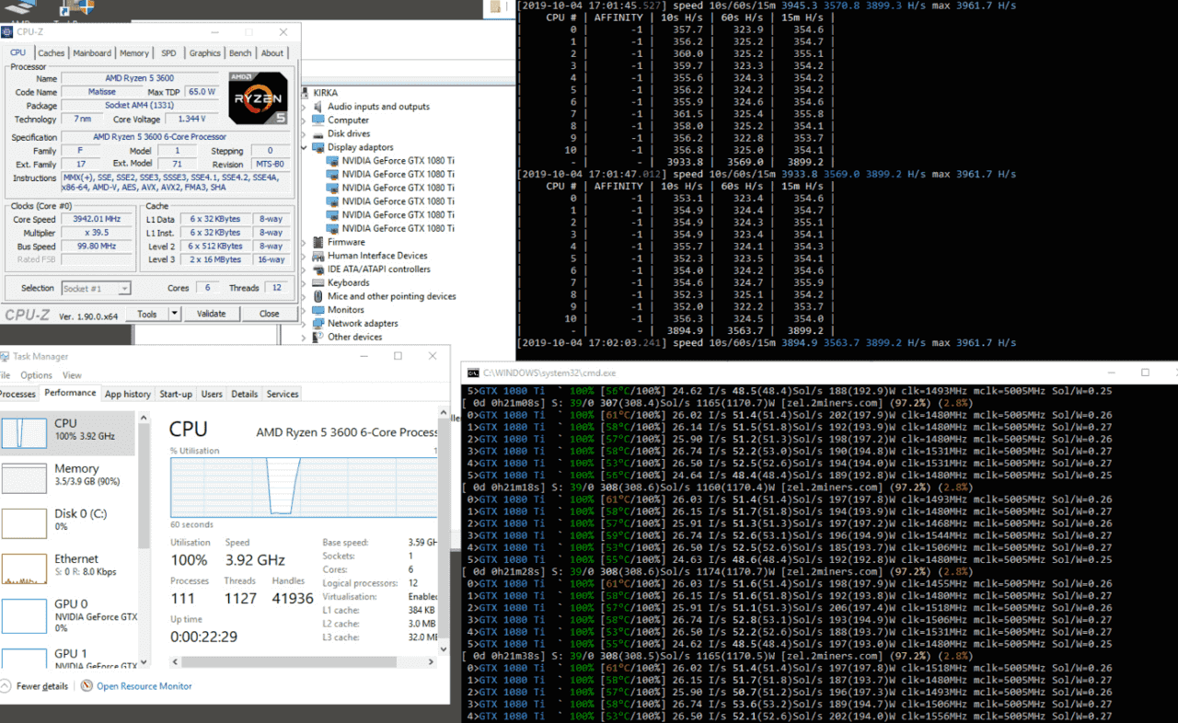Click the Network adapters category icon

318,324
